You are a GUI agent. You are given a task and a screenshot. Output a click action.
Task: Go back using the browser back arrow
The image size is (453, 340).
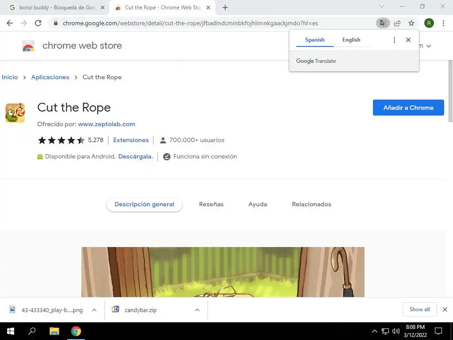click(10, 23)
